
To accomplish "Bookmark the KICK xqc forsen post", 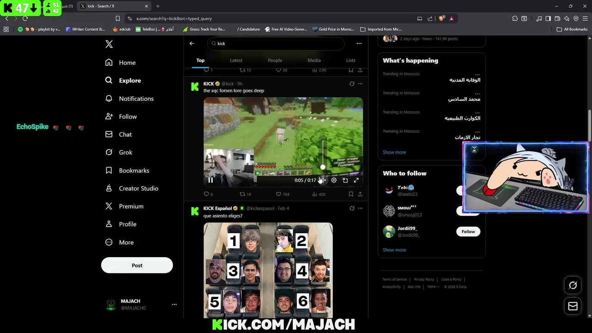I will click(x=351, y=194).
